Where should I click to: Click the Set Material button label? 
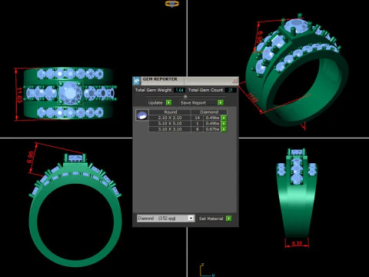(x=211, y=219)
